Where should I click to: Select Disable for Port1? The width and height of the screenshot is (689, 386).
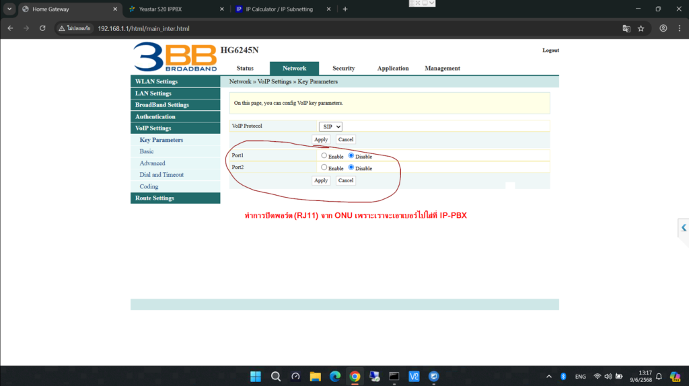click(x=351, y=156)
